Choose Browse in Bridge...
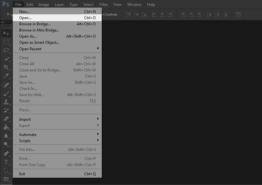262x185 pixels. point(57,24)
